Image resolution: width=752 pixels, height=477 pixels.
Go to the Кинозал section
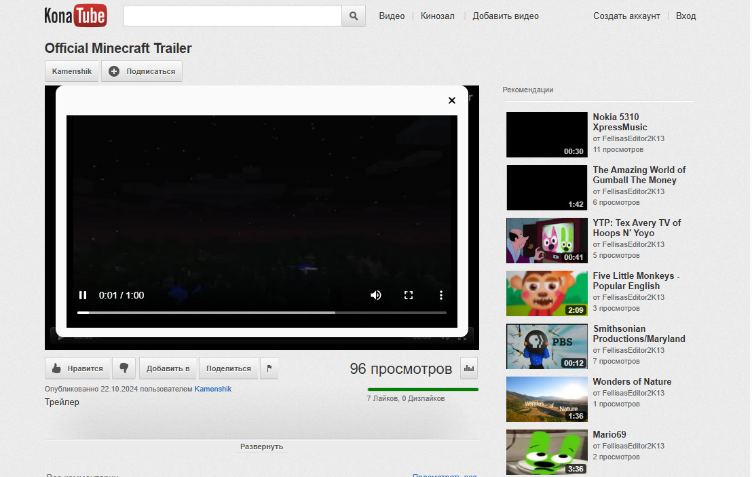(438, 16)
